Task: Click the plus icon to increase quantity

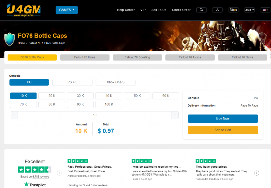Action: click(175, 115)
